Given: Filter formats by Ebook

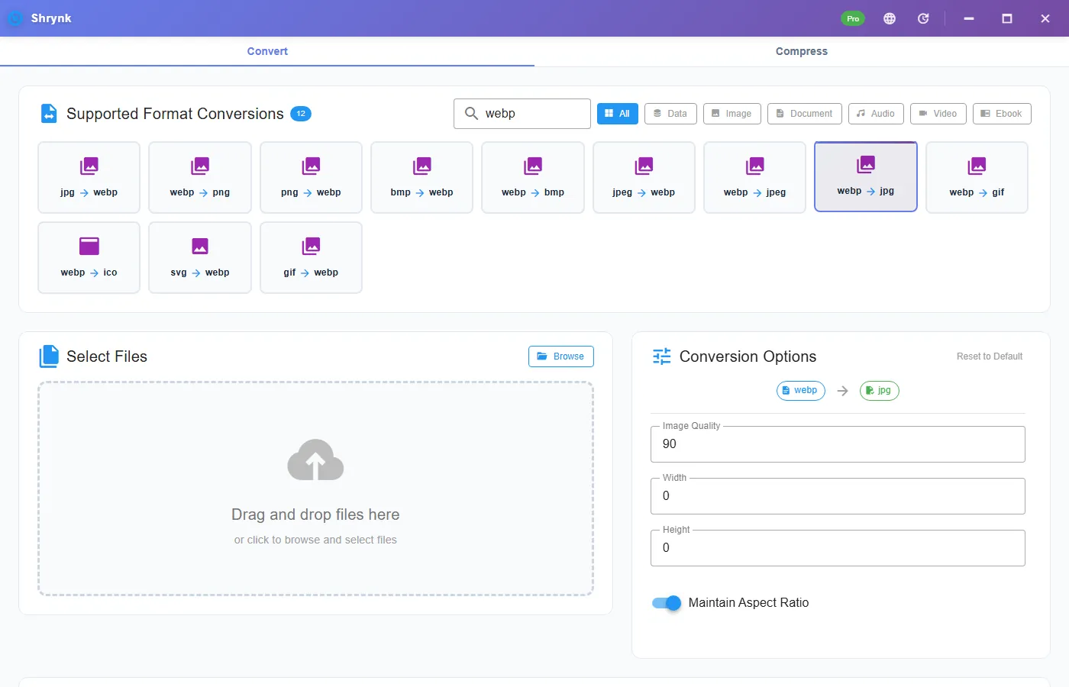Looking at the screenshot, I should point(1002,114).
